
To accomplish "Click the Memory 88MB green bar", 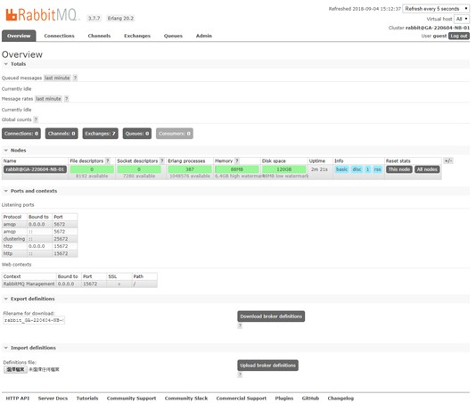I will (237, 169).
